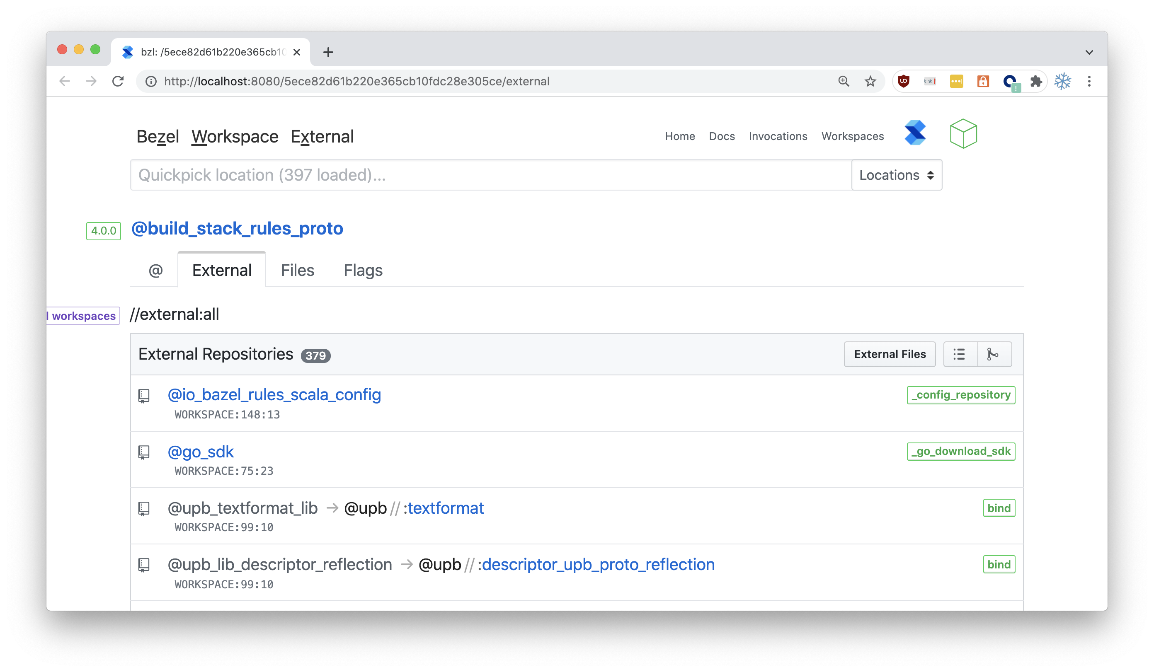
Task: Bookmark this page with the star icon
Action: [x=870, y=81]
